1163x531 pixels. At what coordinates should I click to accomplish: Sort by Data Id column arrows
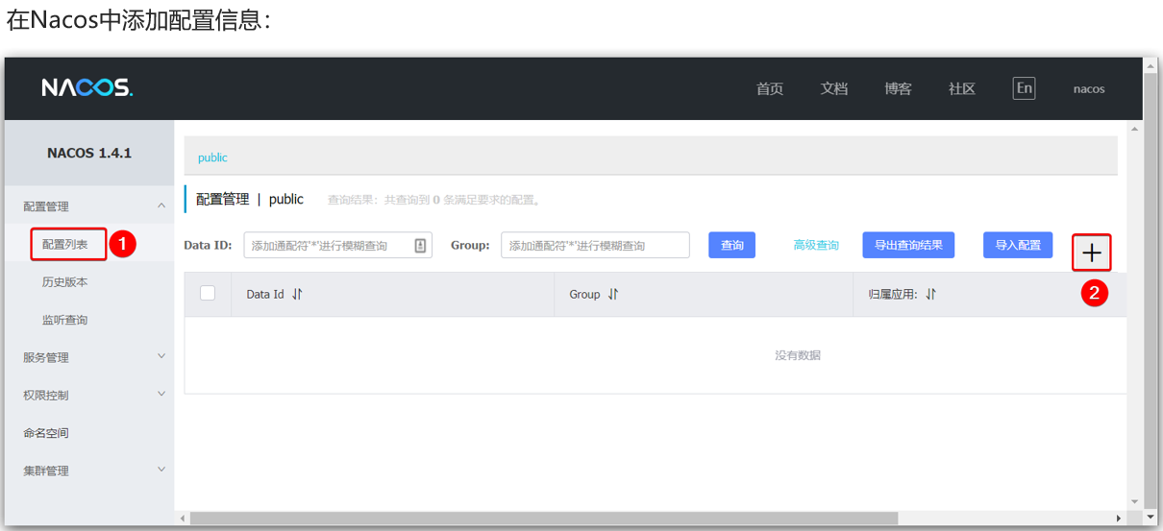tap(297, 295)
